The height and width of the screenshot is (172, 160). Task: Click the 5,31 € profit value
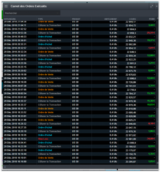tap(151, 86)
